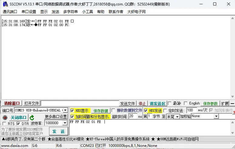
Task: Open the 大虾电子网 menu
Action: tap(136, 12)
